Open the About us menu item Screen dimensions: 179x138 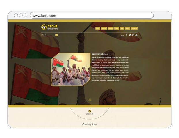point(104,28)
